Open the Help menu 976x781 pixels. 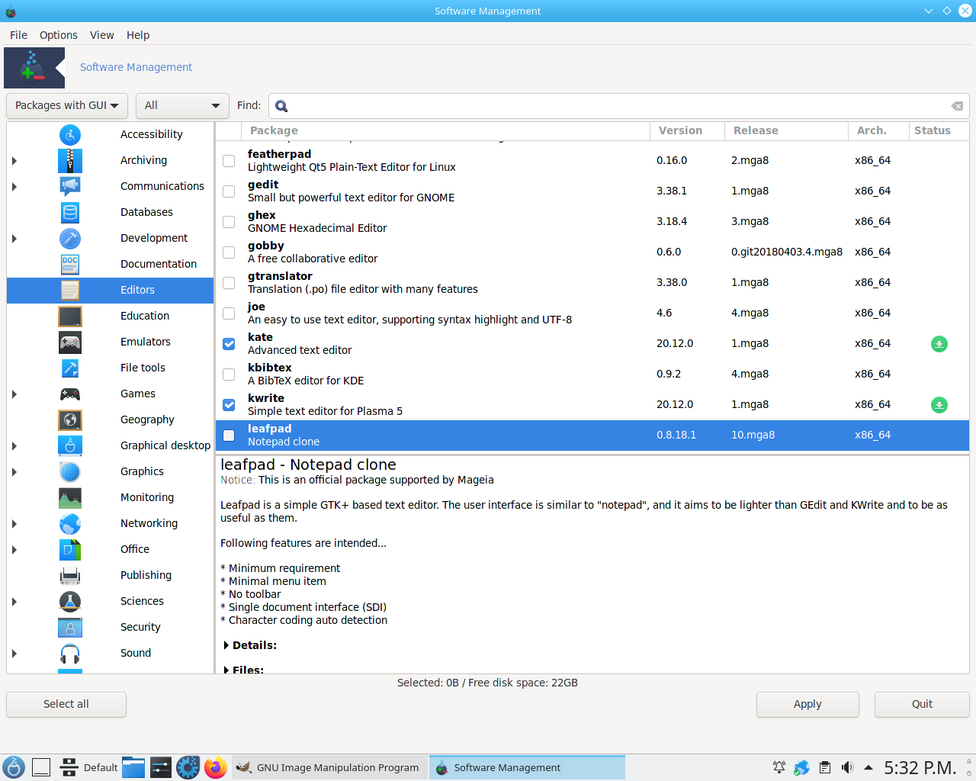(x=138, y=35)
